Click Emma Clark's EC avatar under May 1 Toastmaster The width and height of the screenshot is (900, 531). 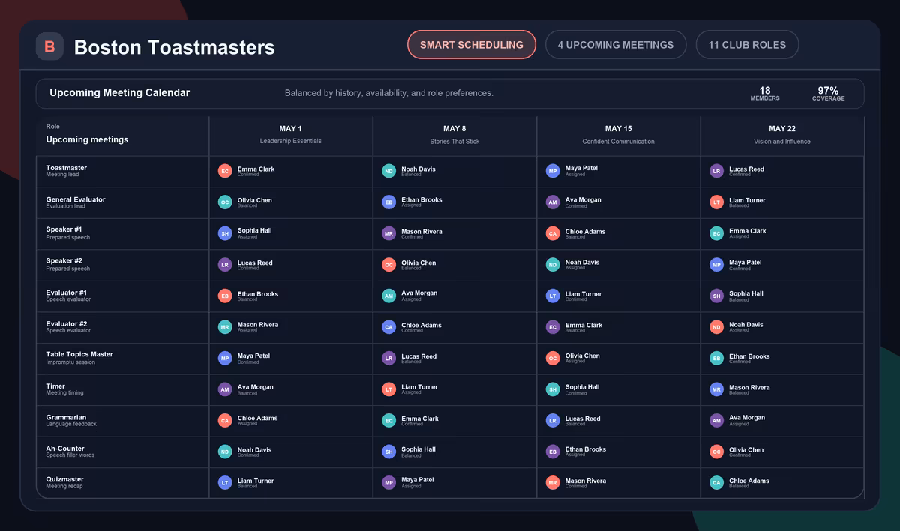[x=225, y=171]
